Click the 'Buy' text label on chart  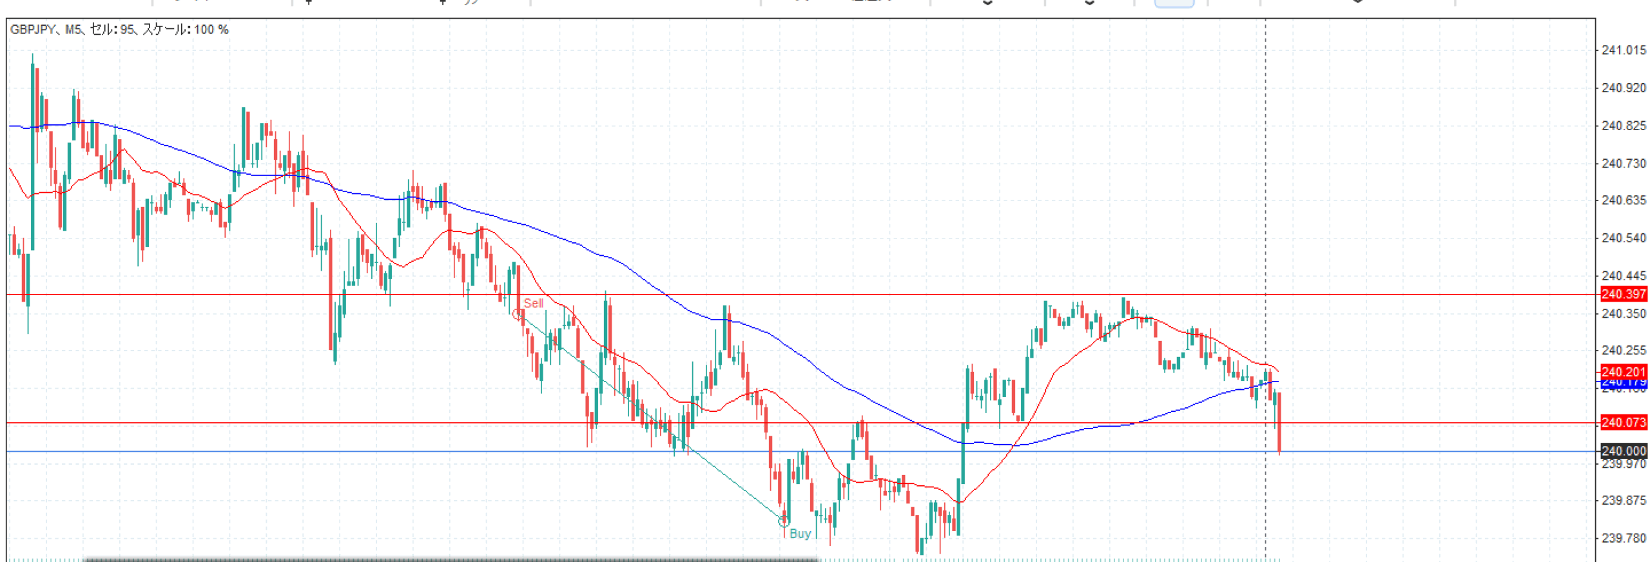click(800, 534)
